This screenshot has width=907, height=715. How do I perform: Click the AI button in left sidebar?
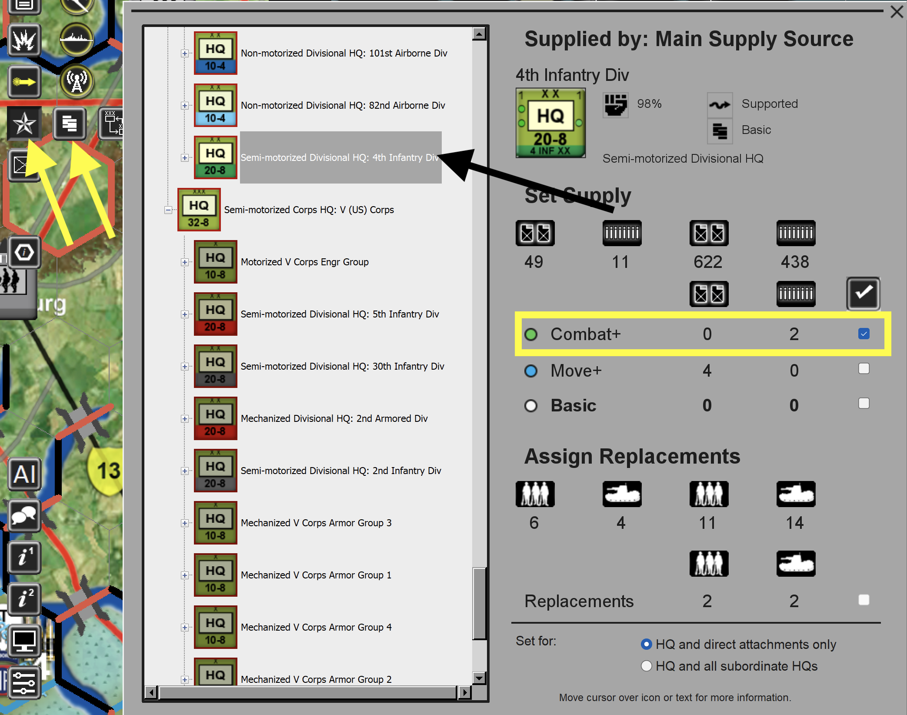coord(24,474)
